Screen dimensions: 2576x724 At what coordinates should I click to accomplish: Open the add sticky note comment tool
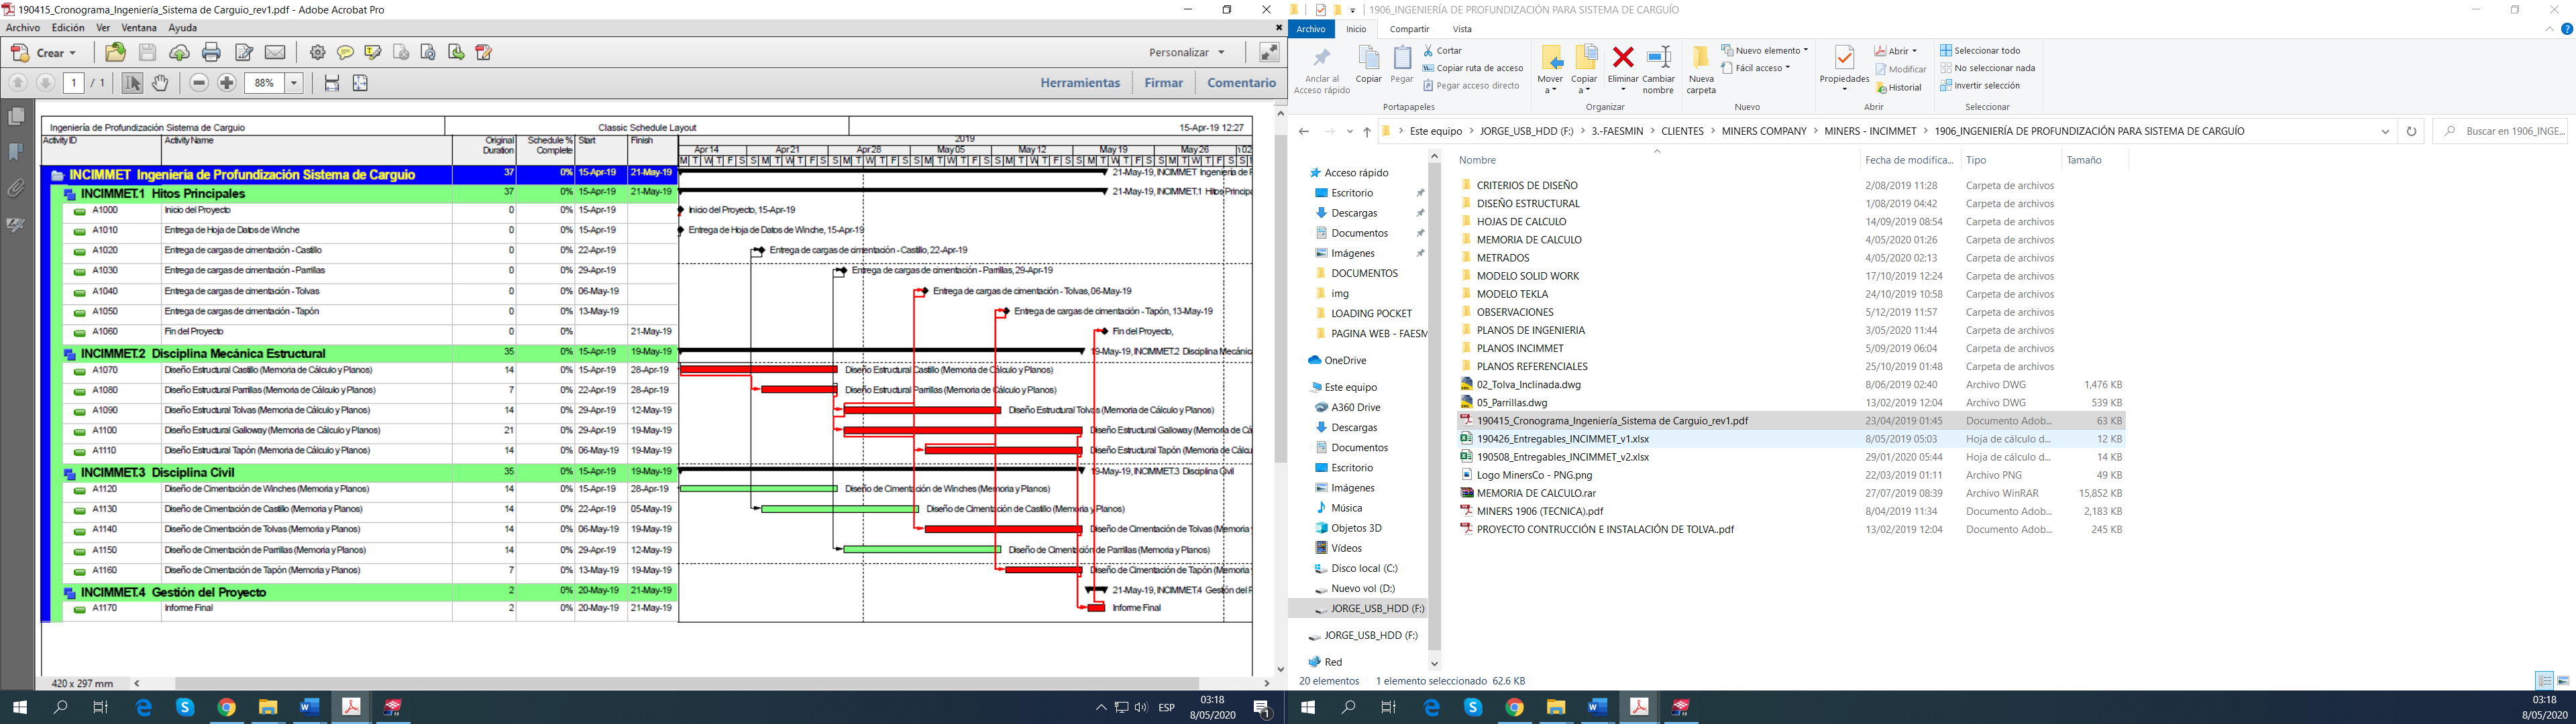[345, 53]
